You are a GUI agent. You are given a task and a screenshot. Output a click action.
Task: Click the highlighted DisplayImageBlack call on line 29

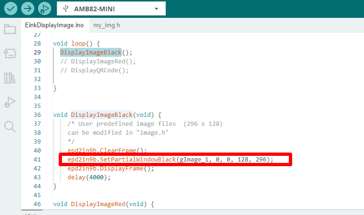coord(91,53)
